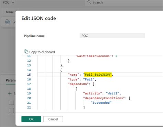Screen dimensions: 163x127
Task: Click "dependencyConditions" on line 20
Action: tap(104, 98)
